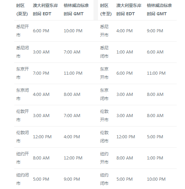Viewport: 185px width, 189px height.
Task: Click the 9:00 PM summer New York close GMT
Action: click(x=72, y=179)
